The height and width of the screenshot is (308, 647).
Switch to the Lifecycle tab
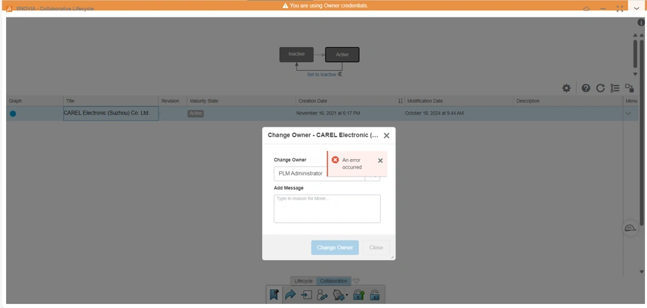tap(303, 281)
